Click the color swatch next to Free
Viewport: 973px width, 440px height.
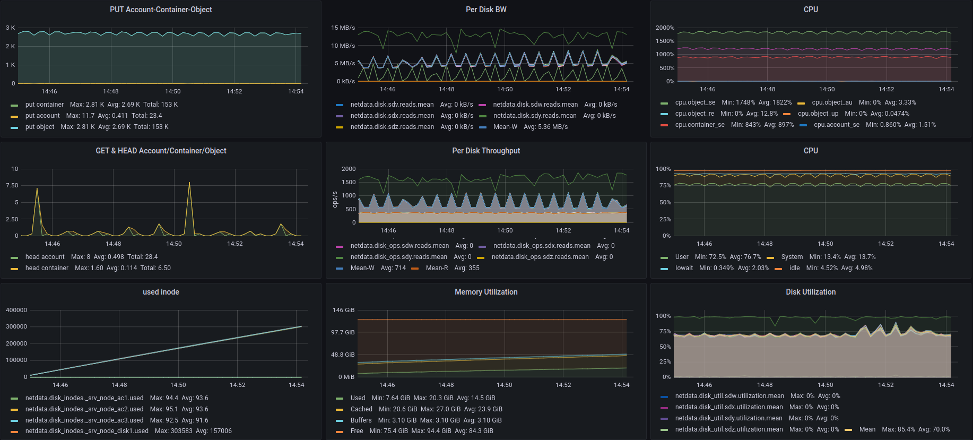pyautogui.click(x=340, y=432)
